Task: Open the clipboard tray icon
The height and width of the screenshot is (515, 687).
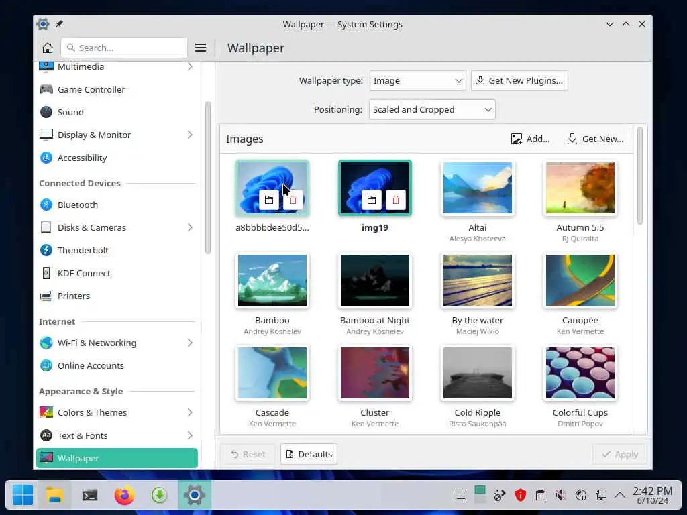Action: (x=540, y=496)
